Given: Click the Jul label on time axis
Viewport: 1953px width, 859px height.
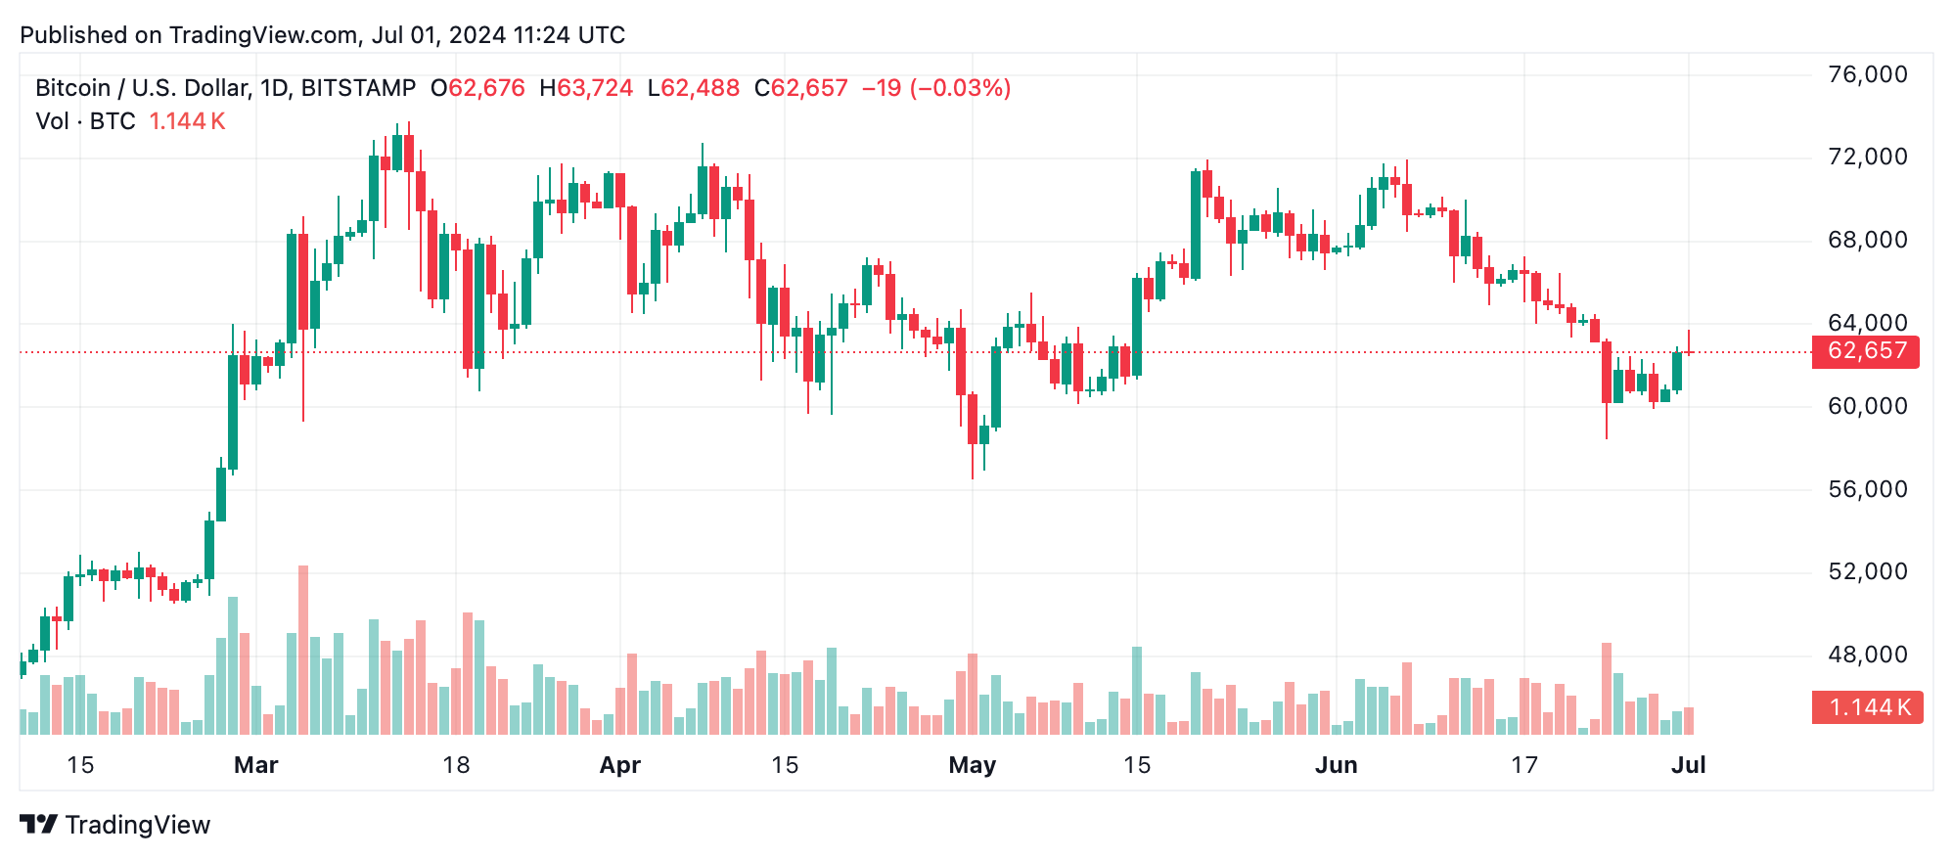Looking at the screenshot, I should (1688, 765).
